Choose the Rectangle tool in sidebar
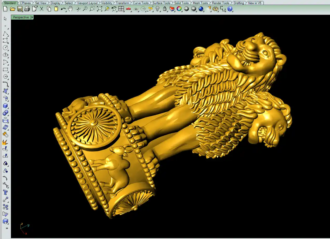Image resolution: width=330 pixels, height=239 pixels. click(5, 70)
